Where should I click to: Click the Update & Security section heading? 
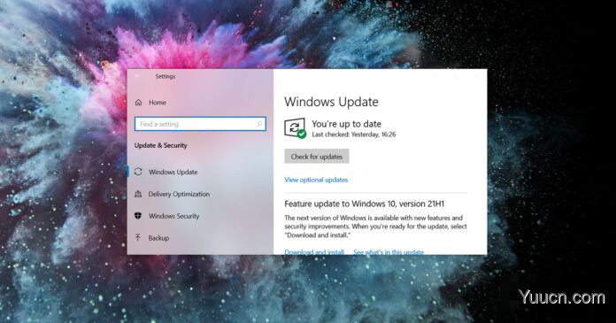pyautogui.click(x=161, y=145)
